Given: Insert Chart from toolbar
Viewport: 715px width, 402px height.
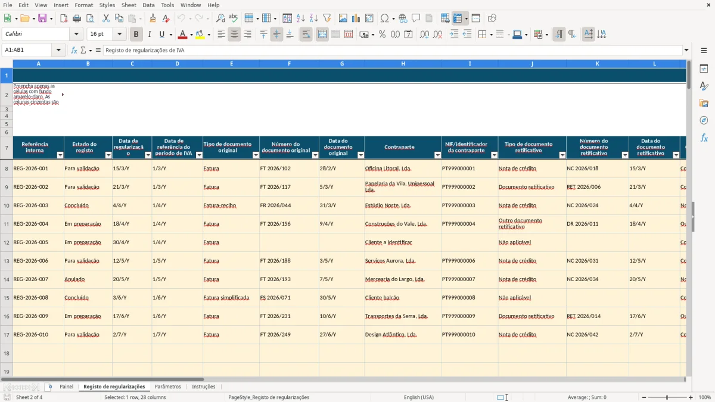Looking at the screenshot, I should click(356, 18).
